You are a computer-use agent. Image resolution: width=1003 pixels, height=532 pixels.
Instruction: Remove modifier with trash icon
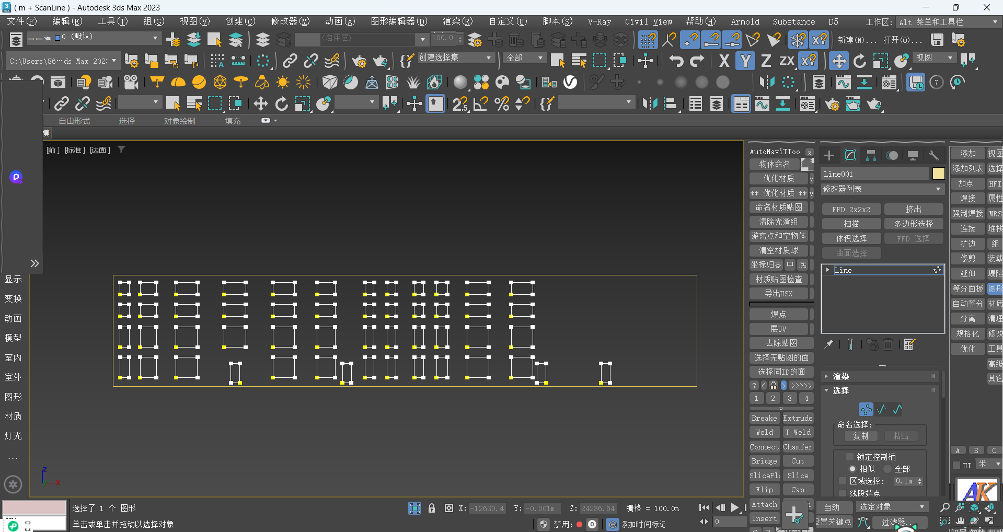[888, 344]
